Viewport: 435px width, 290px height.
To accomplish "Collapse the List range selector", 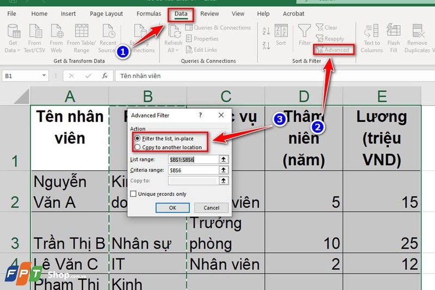I will click(x=223, y=159).
